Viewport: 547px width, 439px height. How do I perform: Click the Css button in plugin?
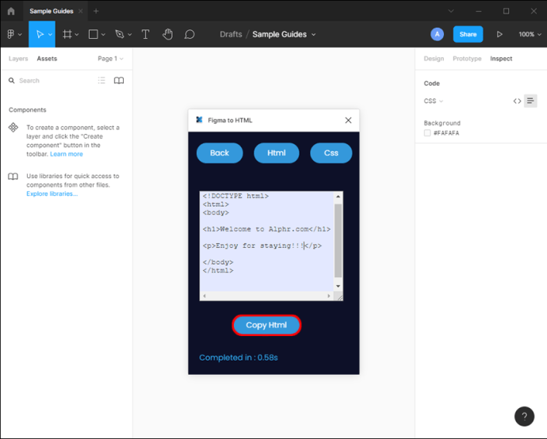click(x=331, y=153)
